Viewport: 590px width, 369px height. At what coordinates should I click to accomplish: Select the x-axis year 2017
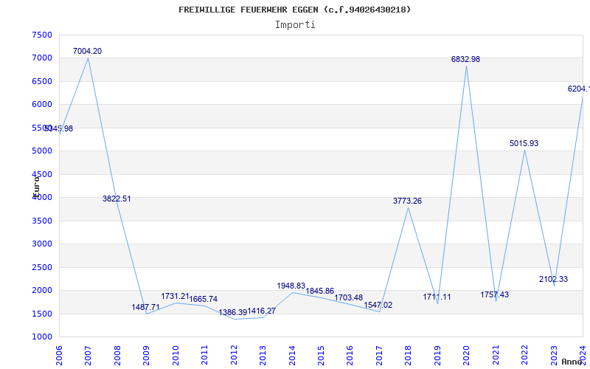point(379,356)
